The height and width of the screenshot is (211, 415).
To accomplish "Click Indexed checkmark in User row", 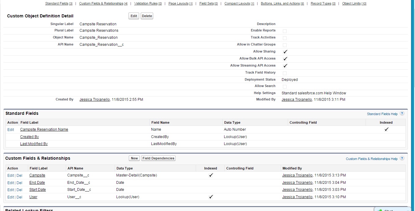I will click(x=211, y=197).
